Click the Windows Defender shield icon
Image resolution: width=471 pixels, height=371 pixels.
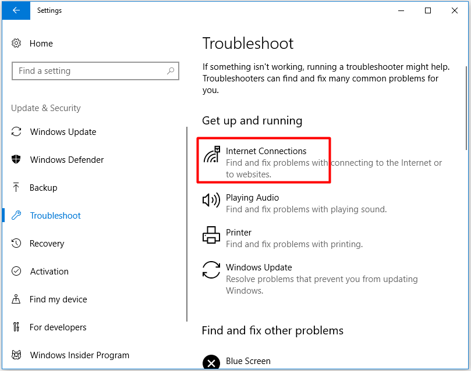click(x=16, y=160)
